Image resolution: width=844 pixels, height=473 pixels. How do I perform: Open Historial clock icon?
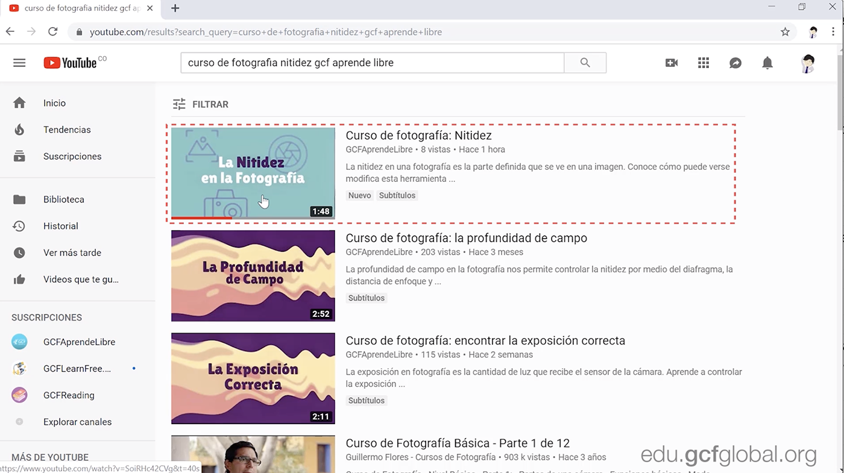pos(19,226)
